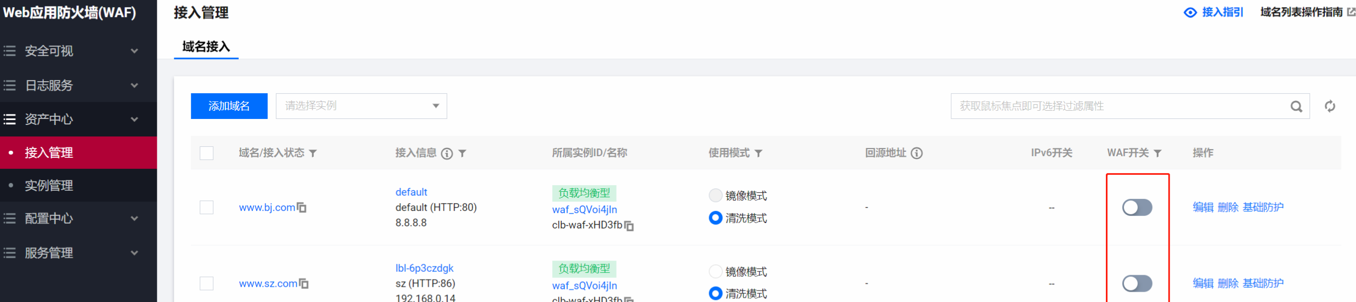
Task: Expand the 日志服务 sidebar menu
Action: tap(71, 86)
